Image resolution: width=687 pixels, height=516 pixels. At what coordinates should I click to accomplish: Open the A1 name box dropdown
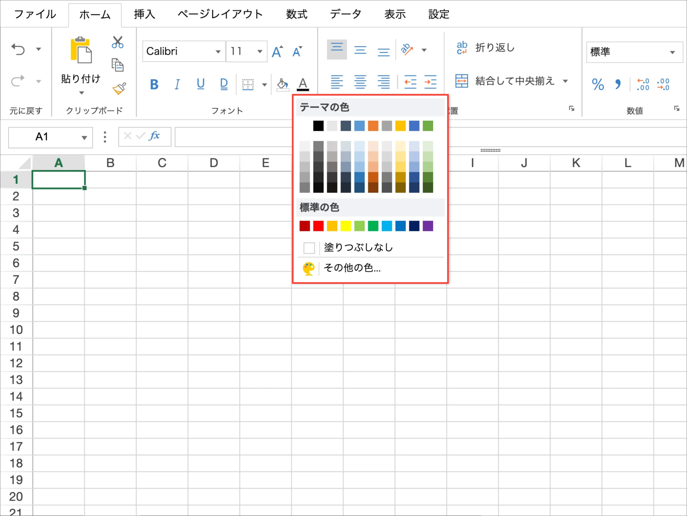(84, 137)
